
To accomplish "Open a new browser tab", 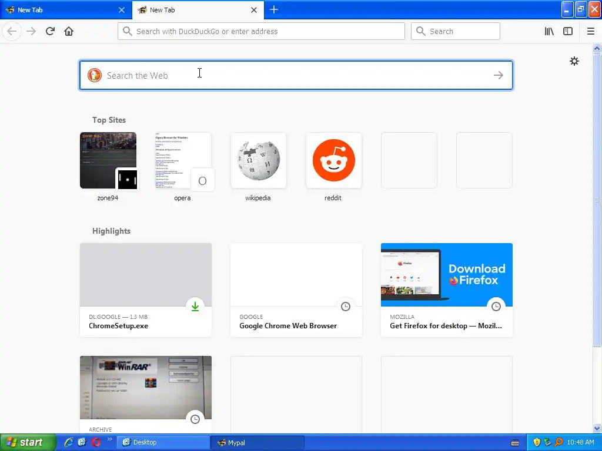I will click(274, 9).
